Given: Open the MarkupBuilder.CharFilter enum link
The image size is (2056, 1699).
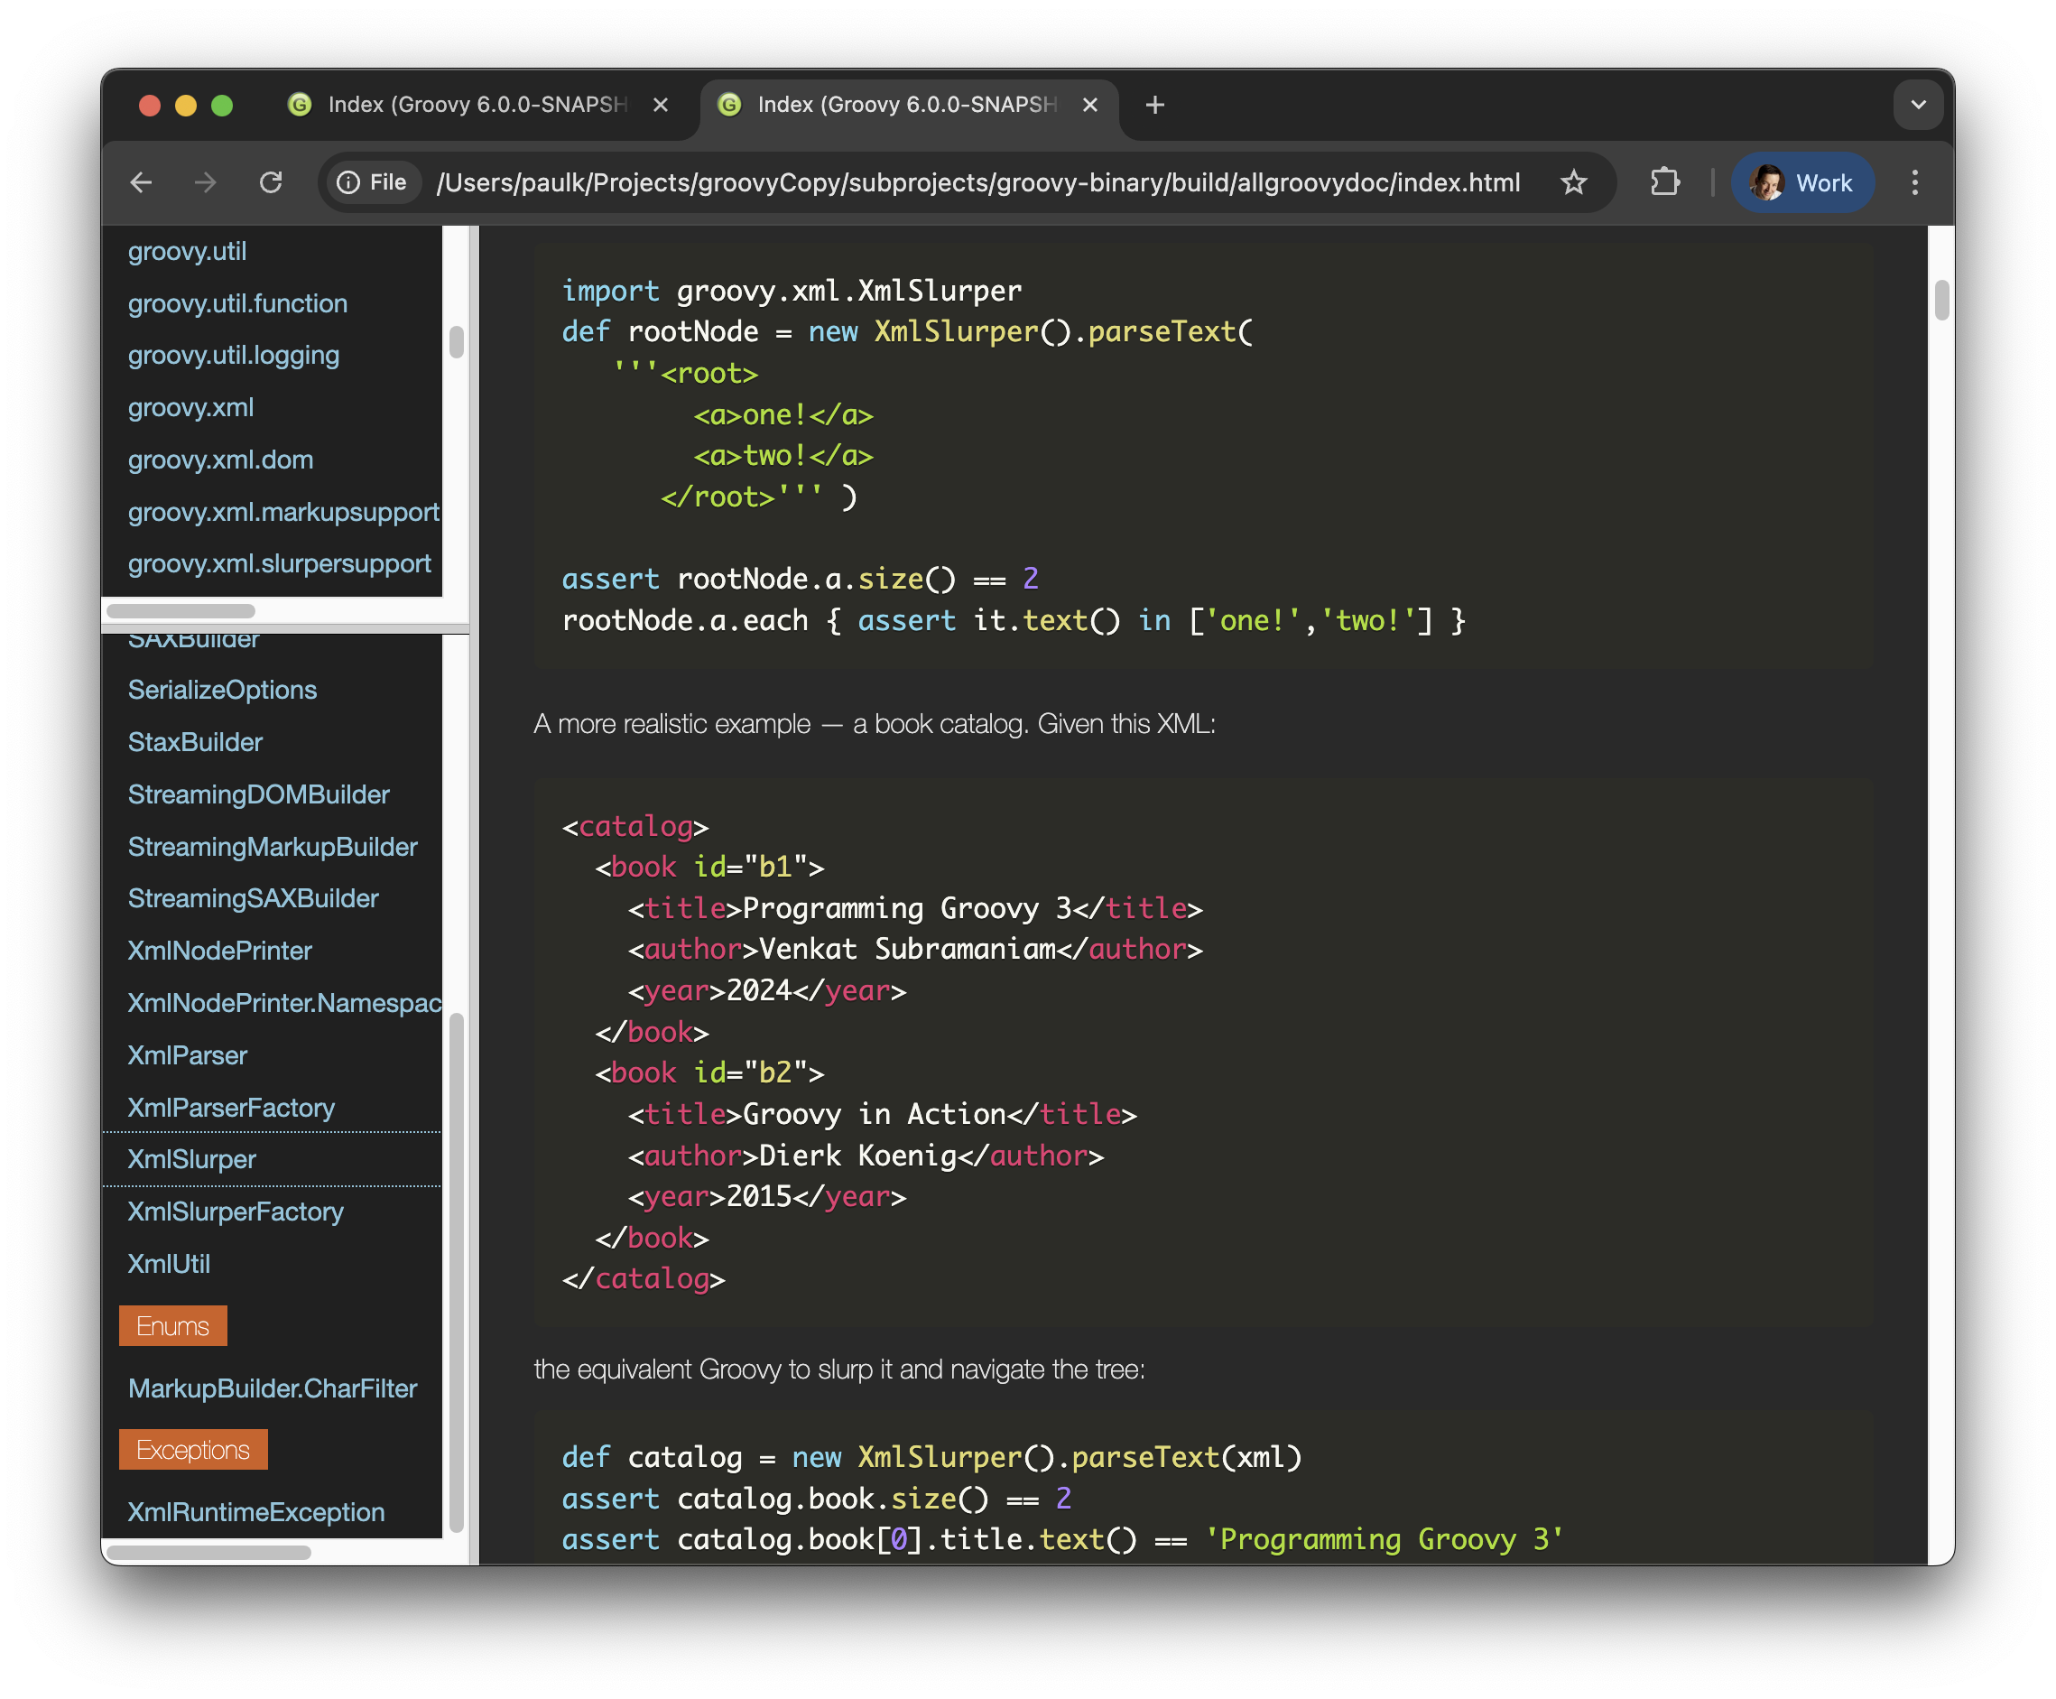Looking at the screenshot, I should pyautogui.click(x=272, y=1388).
